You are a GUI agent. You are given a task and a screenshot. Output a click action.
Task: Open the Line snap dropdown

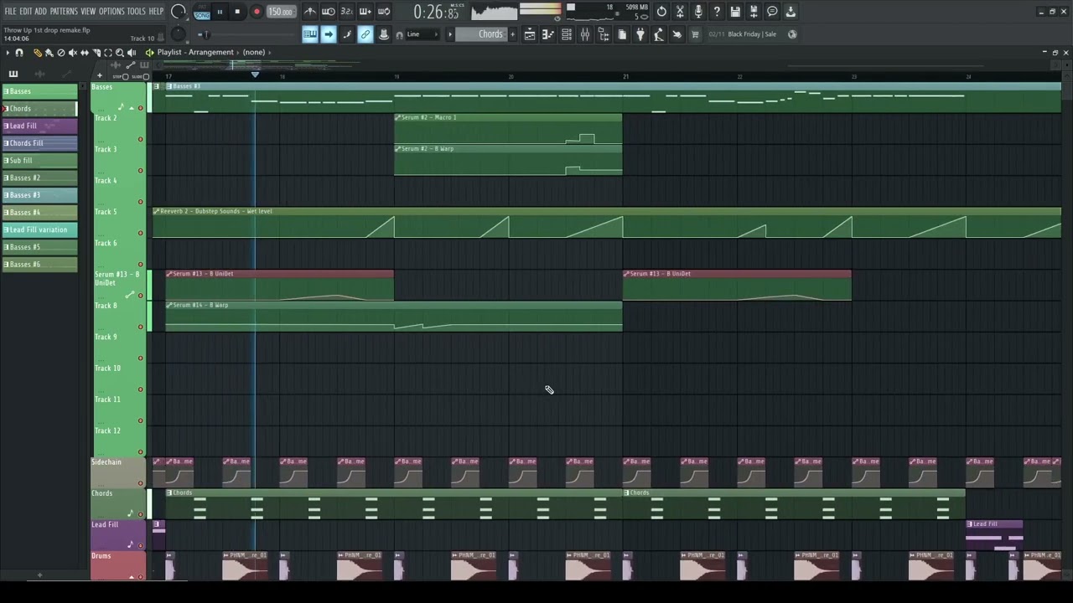pyautogui.click(x=422, y=34)
